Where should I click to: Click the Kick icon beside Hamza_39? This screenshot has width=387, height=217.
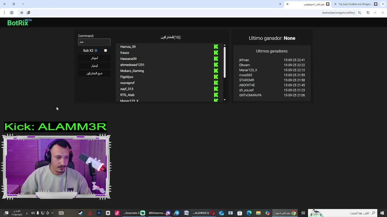[216, 47]
